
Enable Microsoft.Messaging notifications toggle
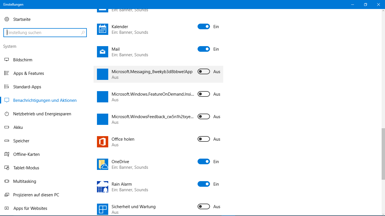coord(204,71)
